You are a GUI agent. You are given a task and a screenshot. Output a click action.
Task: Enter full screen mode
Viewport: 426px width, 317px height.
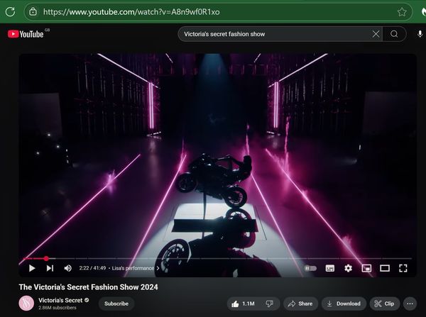coord(403,268)
